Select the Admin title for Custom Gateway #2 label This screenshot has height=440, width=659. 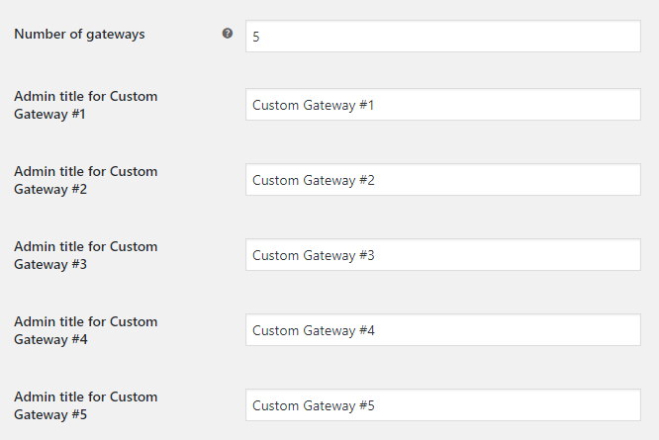tap(86, 180)
